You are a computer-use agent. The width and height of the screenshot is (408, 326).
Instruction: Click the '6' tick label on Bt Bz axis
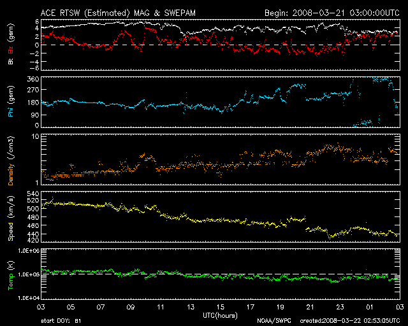click(x=37, y=22)
